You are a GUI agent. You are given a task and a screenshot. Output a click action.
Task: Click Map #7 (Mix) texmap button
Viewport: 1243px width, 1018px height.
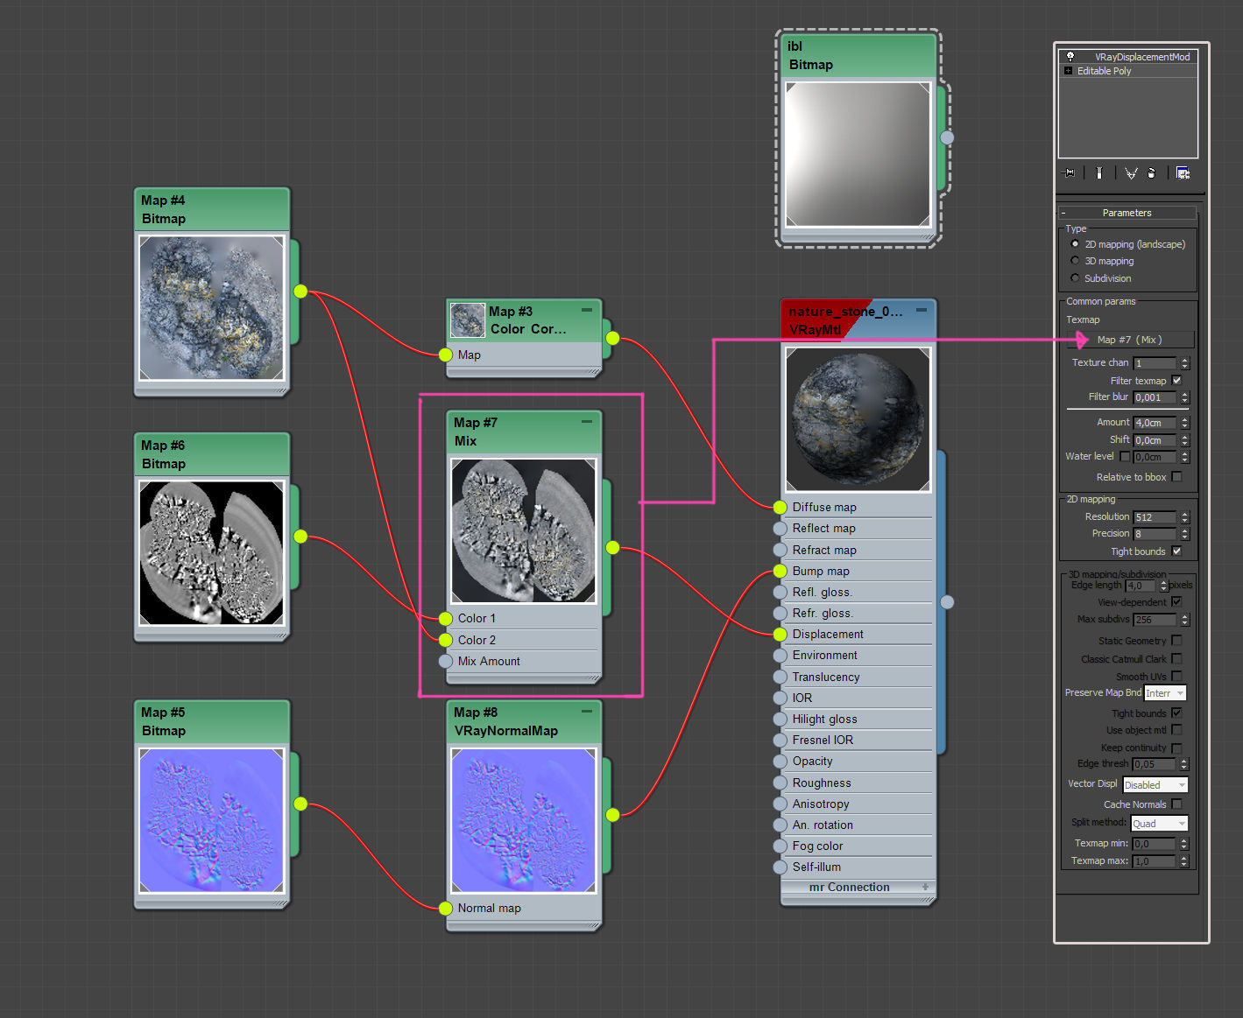coord(1129,340)
